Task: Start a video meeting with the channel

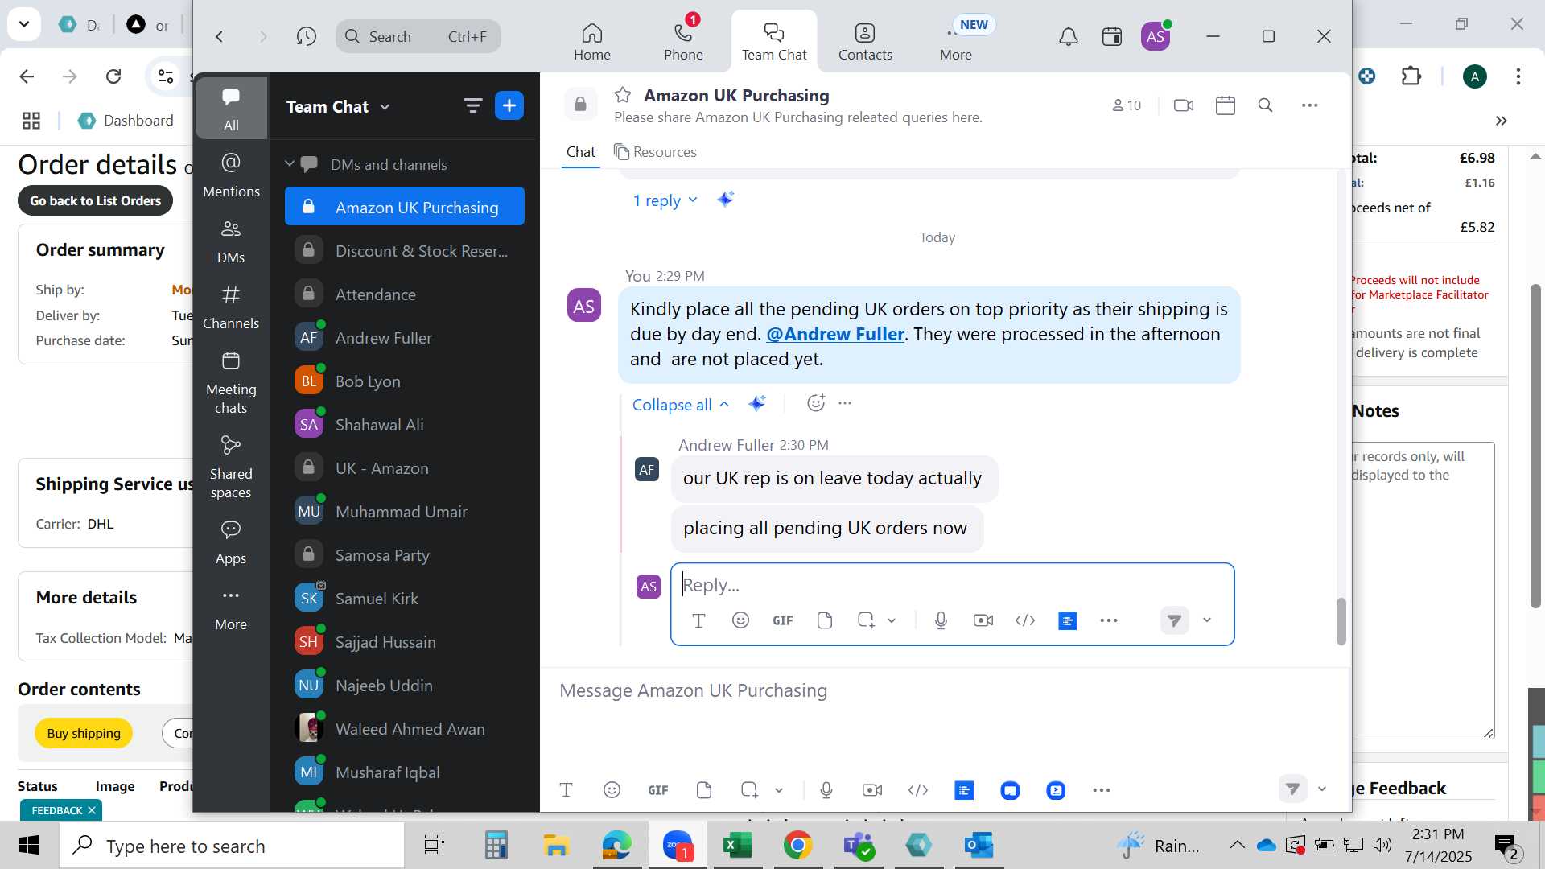Action: coord(1183,105)
